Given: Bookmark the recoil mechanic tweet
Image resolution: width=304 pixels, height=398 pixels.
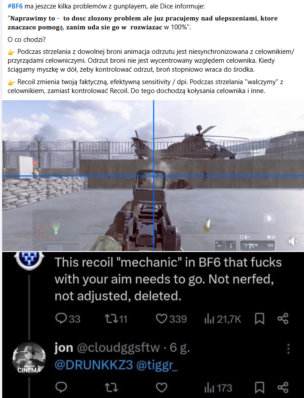Looking at the screenshot, I should pos(259,319).
